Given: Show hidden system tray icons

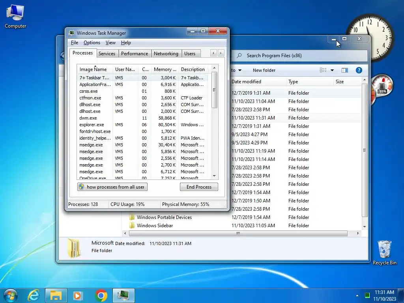Looking at the screenshot, I should coord(357,296).
